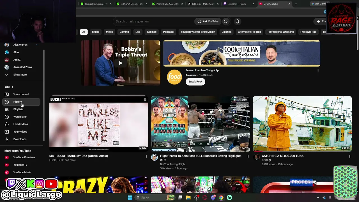Filter the feed by Mixes
This screenshot has height=202, width=359.
[109, 32]
